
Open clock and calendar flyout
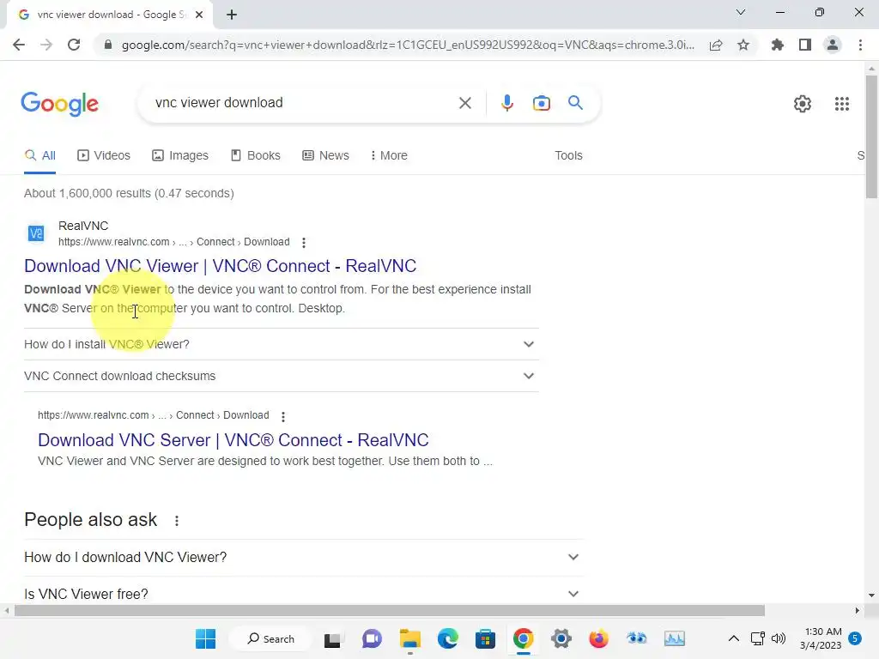pyautogui.click(x=821, y=638)
